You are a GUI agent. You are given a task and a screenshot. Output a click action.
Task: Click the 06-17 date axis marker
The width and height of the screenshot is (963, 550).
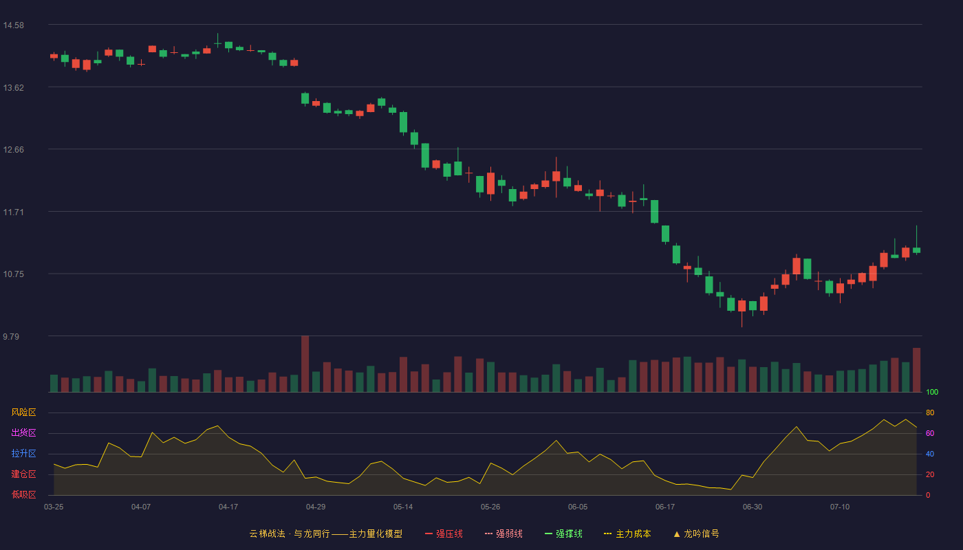[665, 507]
